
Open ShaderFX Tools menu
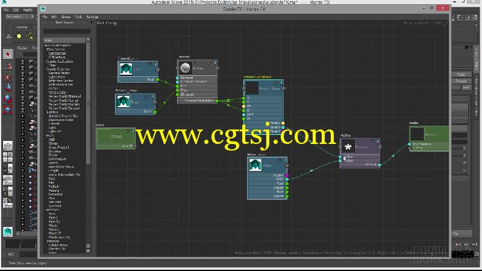click(78, 17)
